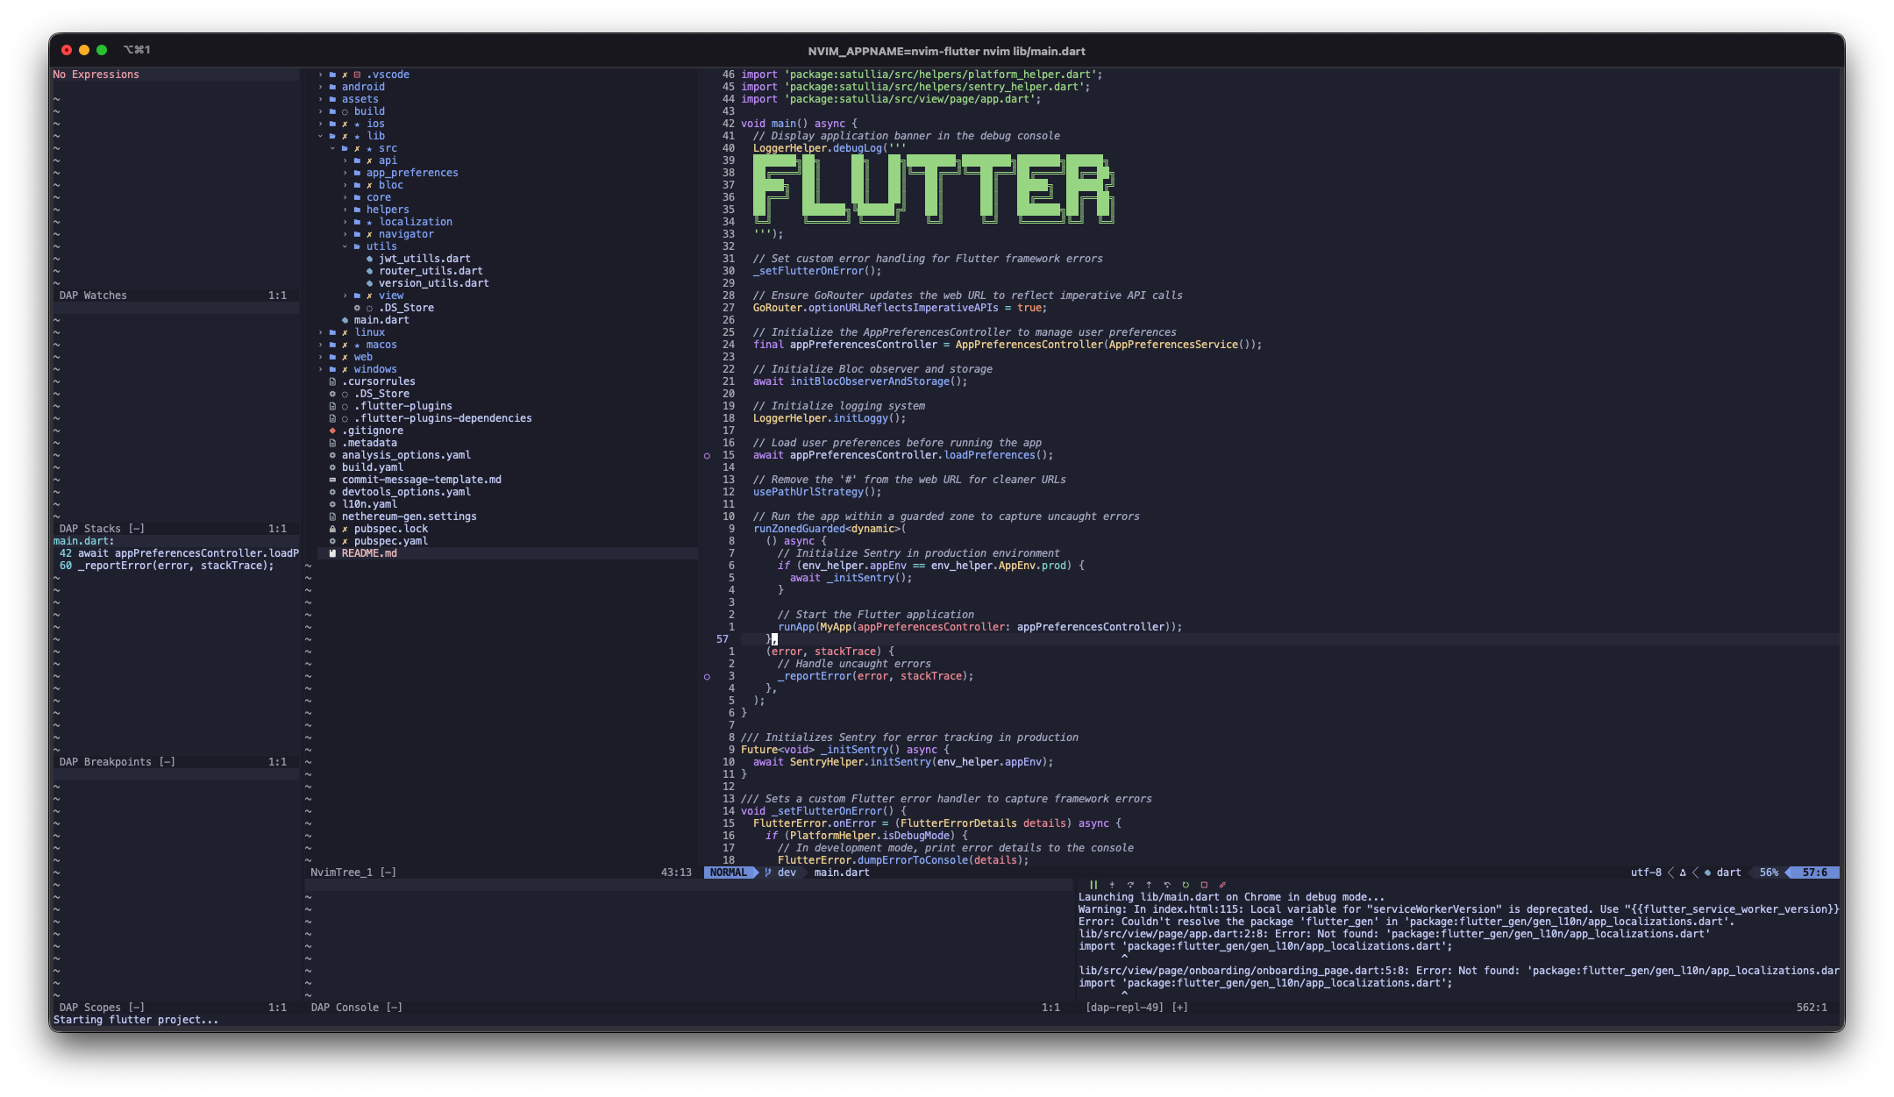Click the DAP step out arrow
The height and width of the screenshot is (1097, 1894).
tap(1149, 885)
